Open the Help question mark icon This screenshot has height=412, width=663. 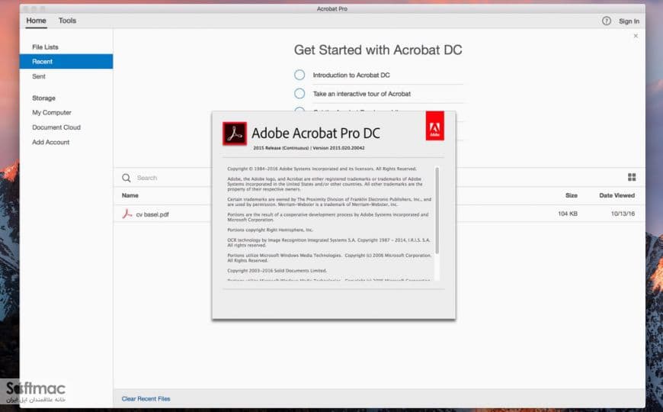tap(607, 21)
